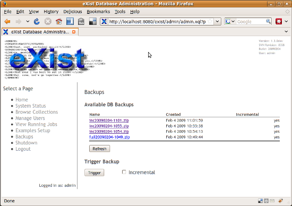
Task: Open the Edit menu
Action: pyautogui.click(x=20, y=12)
